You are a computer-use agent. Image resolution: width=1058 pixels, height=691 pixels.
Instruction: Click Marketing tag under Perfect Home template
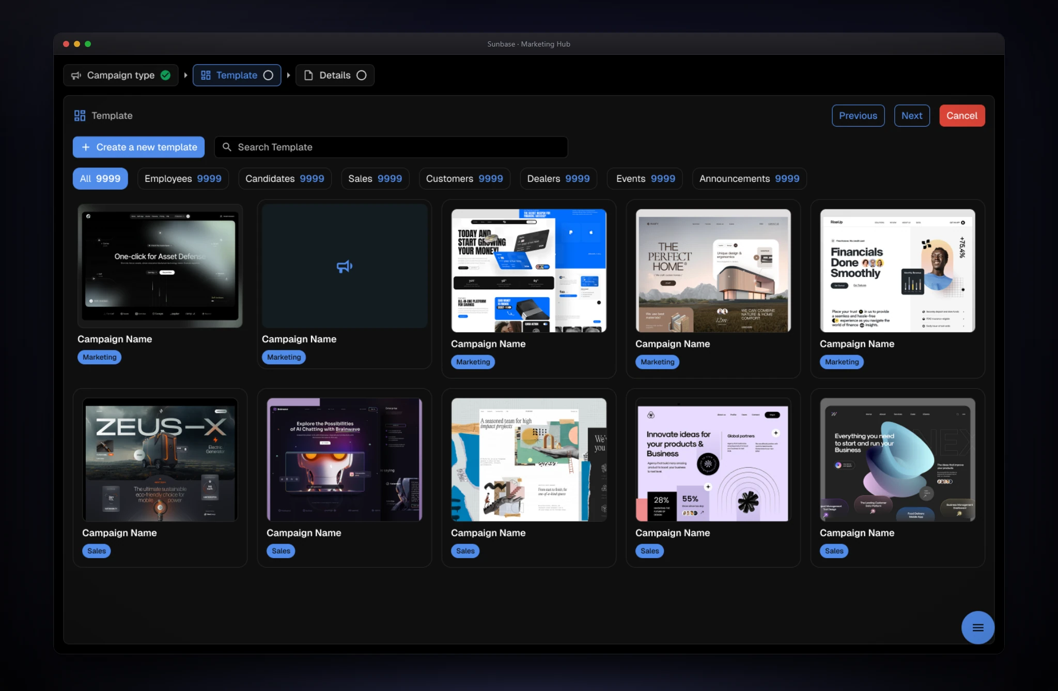pyautogui.click(x=657, y=362)
